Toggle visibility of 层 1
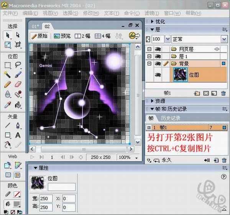 [x=157, y=56]
